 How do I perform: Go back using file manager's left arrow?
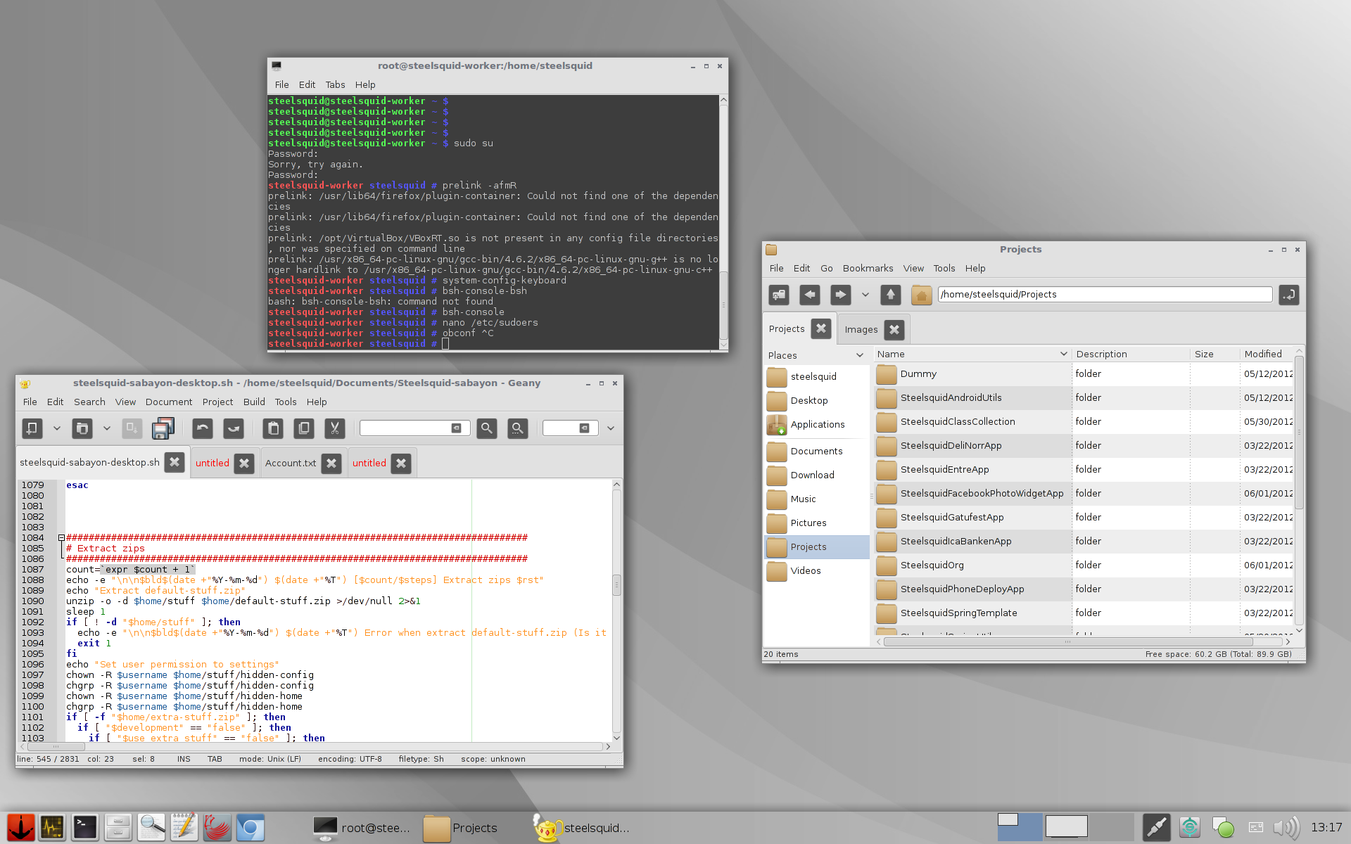click(810, 295)
